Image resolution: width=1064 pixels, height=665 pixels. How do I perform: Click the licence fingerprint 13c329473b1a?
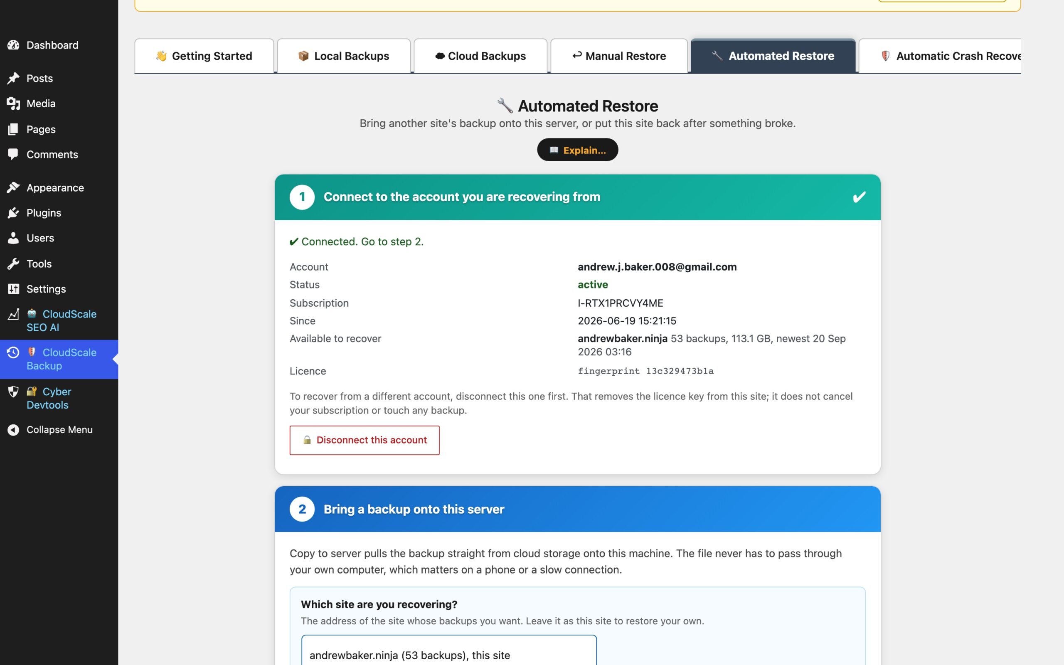680,371
